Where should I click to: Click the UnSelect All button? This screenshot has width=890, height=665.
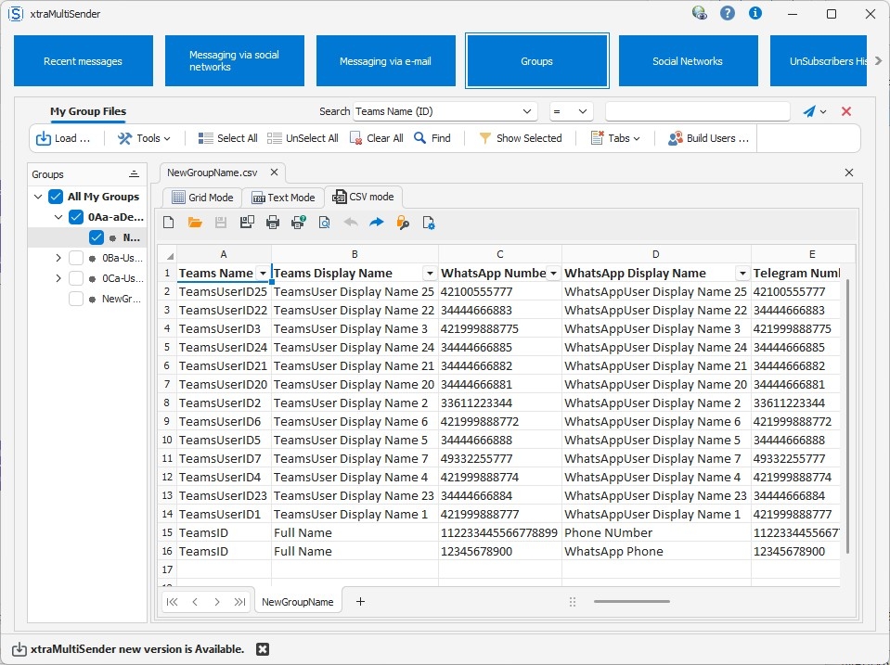[x=303, y=138]
